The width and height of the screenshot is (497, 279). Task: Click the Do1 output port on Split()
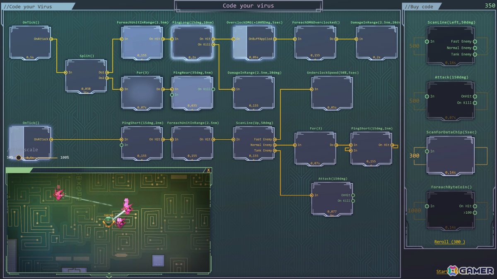107,72
